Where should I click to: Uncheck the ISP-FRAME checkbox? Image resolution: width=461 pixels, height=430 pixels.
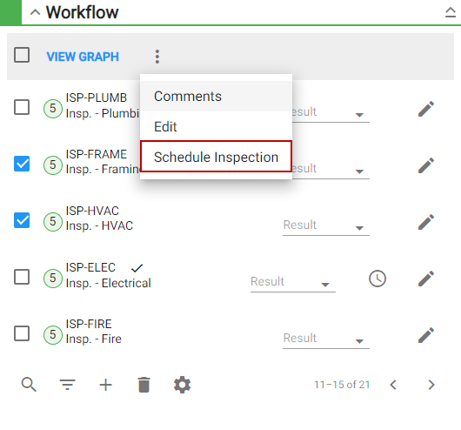tap(22, 164)
